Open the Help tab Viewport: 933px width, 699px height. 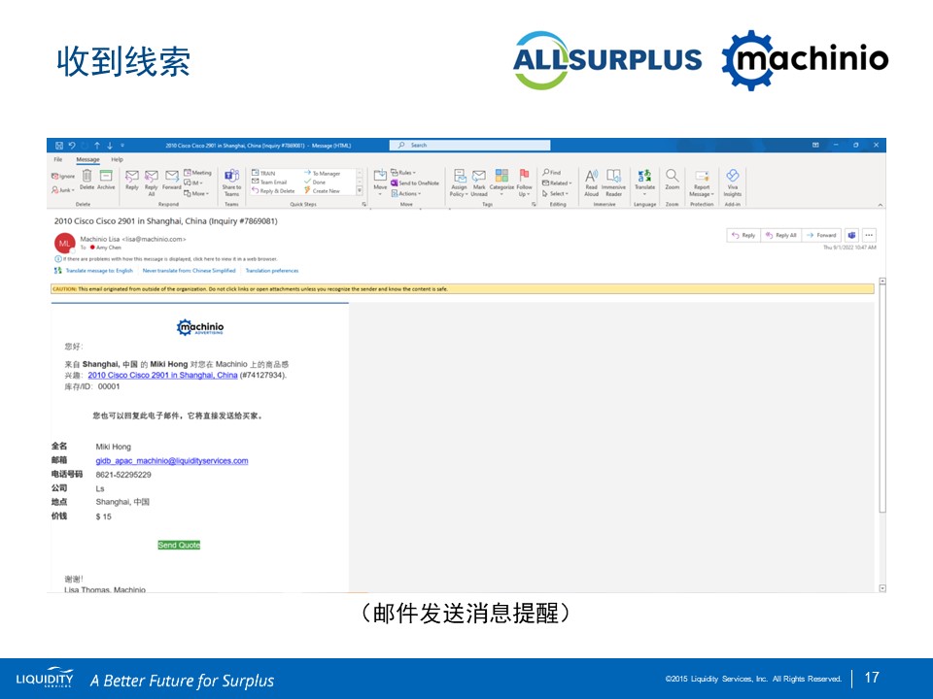tap(118, 159)
